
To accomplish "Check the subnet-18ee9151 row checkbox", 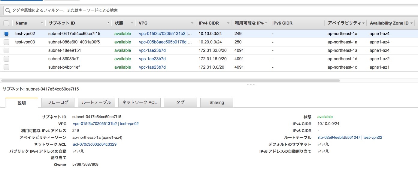I will (x=6, y=50).
